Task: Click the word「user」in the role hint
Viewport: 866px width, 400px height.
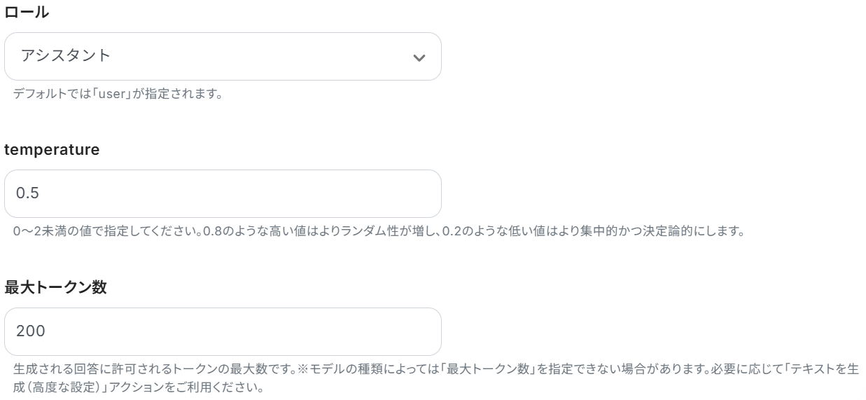Action: [x=110, y=94]
